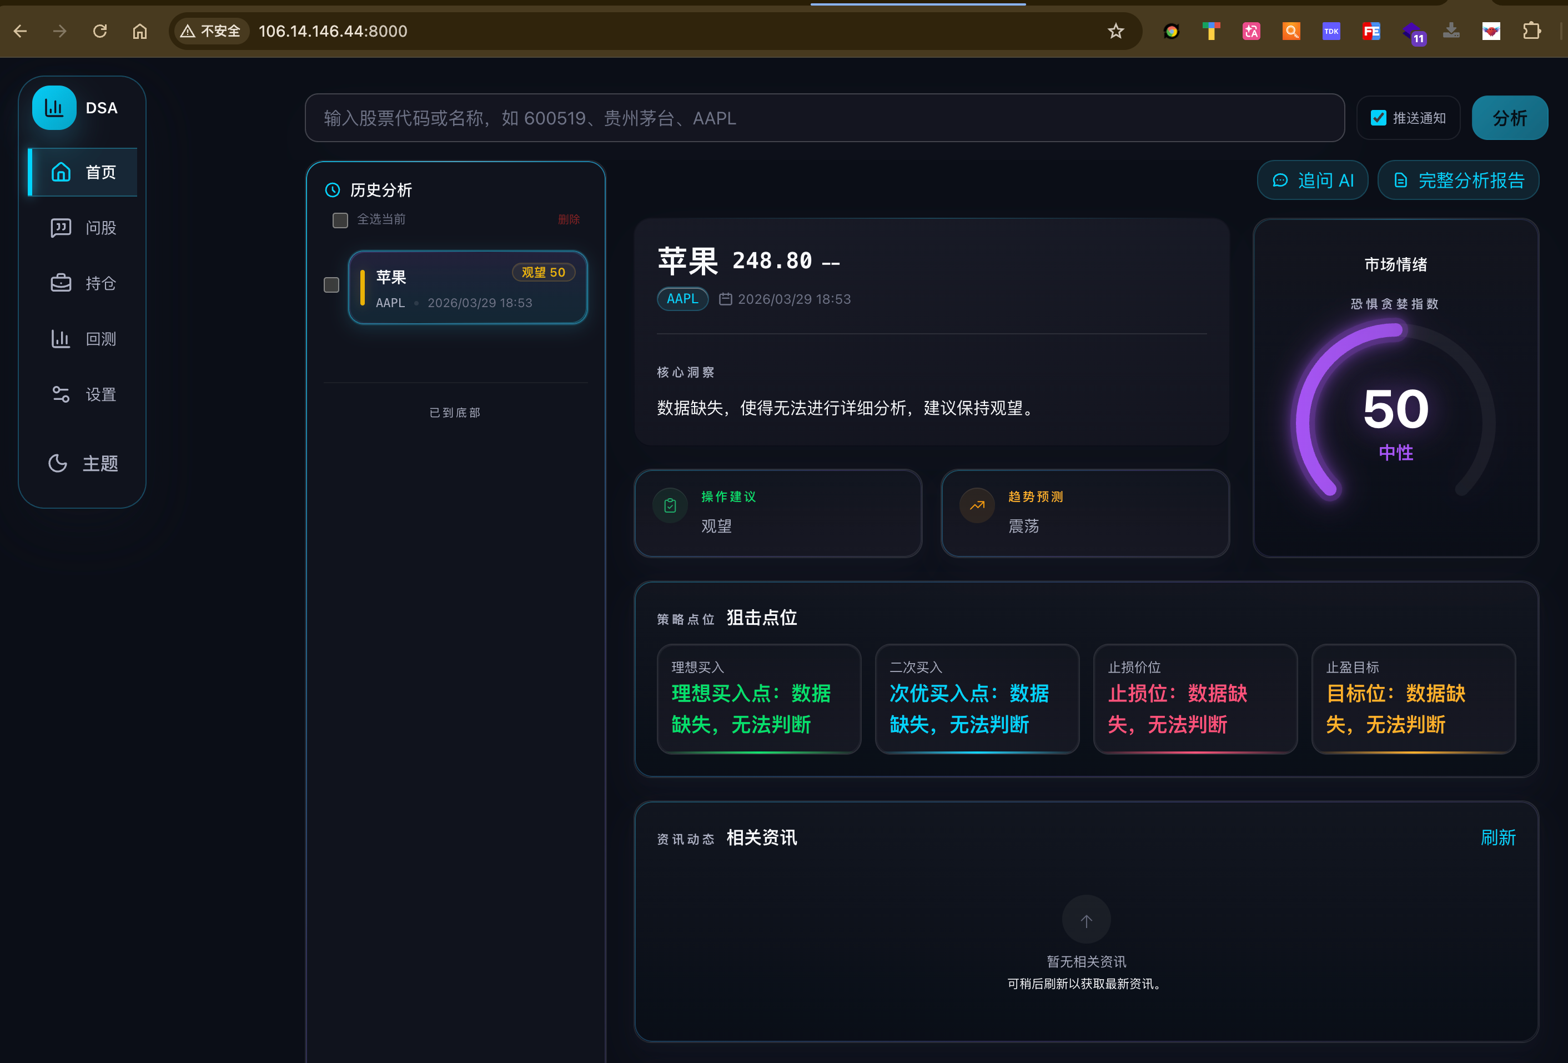
Task: Disable the 推送通知 checkbox
Action: pyautogui.click(x=1379, y=118)
